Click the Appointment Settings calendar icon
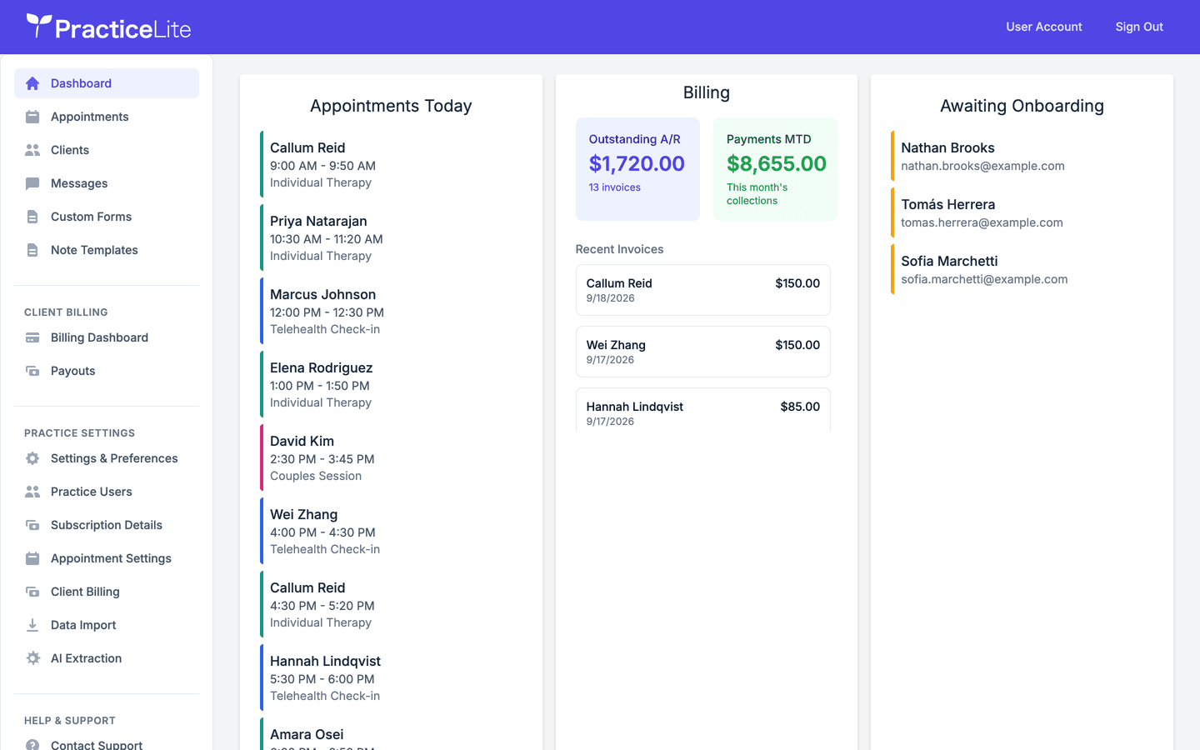1200x750 pixels. tap(32, 558)
